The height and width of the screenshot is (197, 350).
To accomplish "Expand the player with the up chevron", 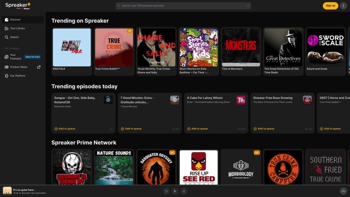I will tap(343, 191).
